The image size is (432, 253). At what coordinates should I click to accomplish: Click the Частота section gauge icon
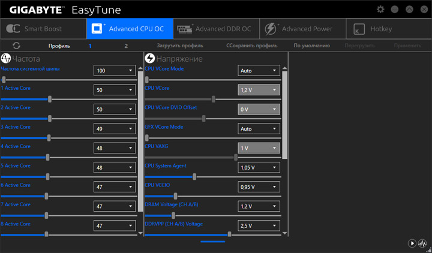click(x=6, y=59)
